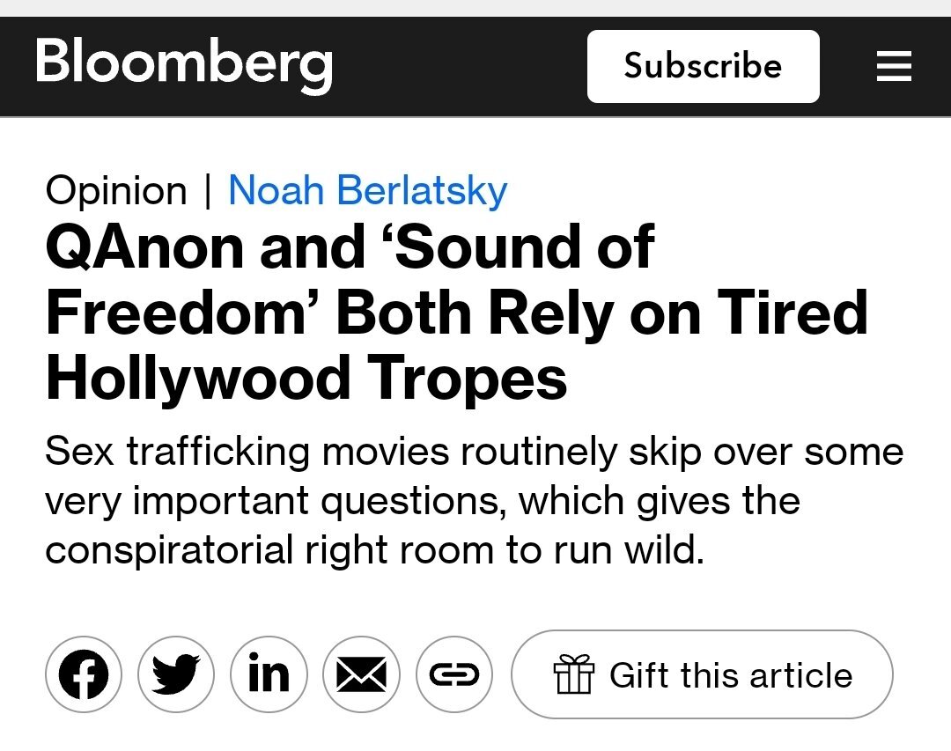
Task: Go to the Opinion section
Action: click(x=116, y=190)
